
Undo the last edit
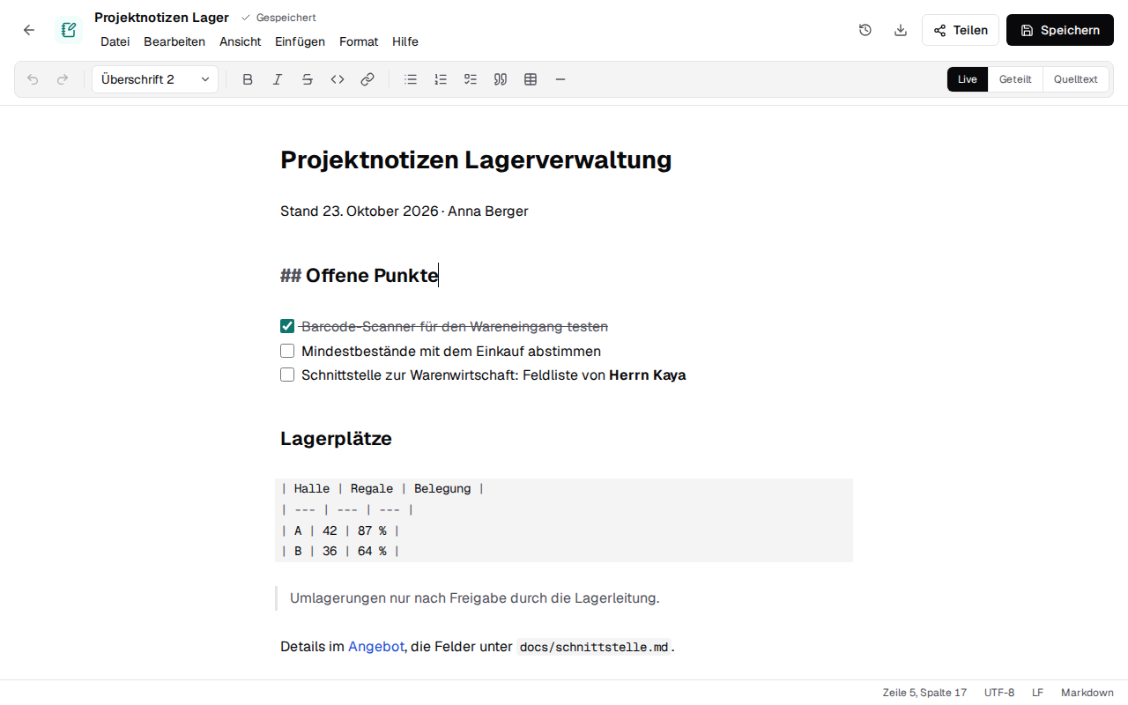[x=33, y=79]
